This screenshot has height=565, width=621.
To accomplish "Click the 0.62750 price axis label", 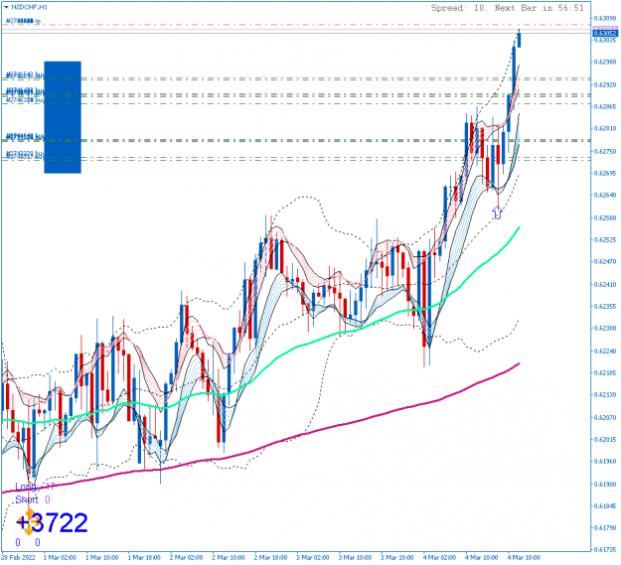I will [x=605, y=152].
